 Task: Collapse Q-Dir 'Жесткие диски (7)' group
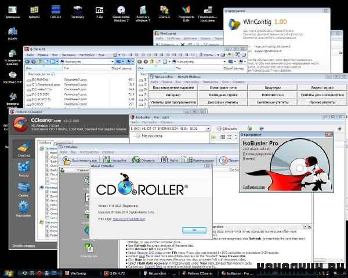(41, 74)
